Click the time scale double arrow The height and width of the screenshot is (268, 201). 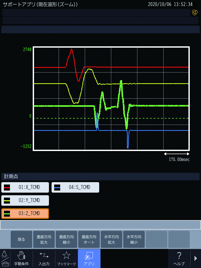click(177, 154)
